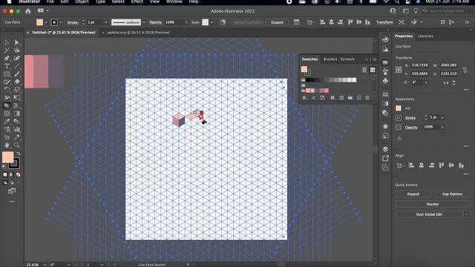Open Stroke panel lines icon in dock
The image size is (475, 267).
(385, 94)
